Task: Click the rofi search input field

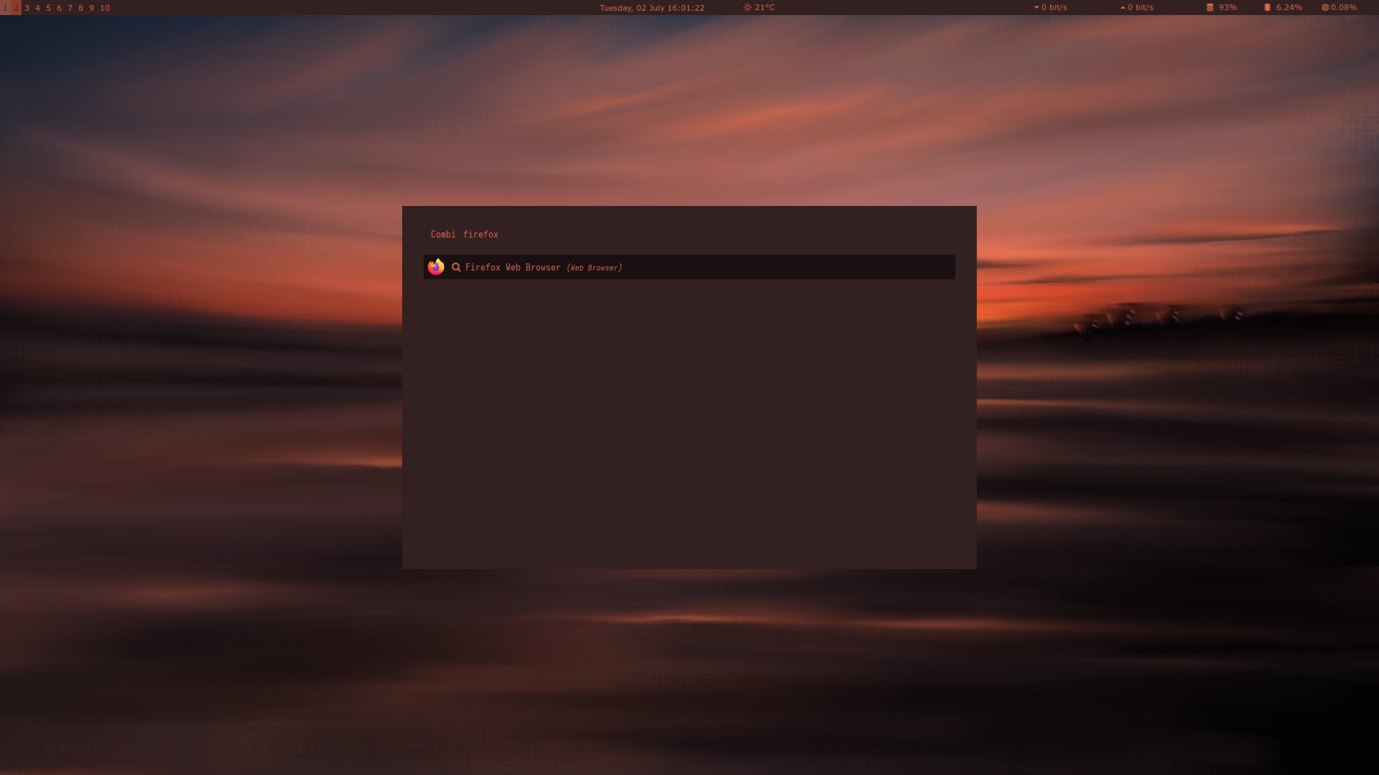Action: [x=689, y=234]
